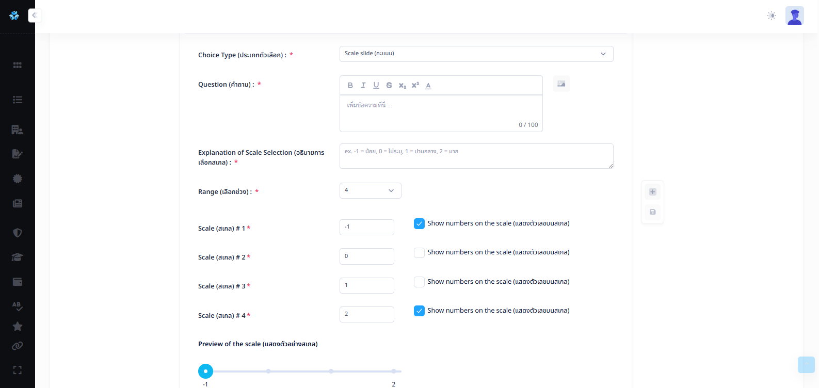Open the user profile avatar menu
This screenshot has height=388, width=819.
pyautogui.click(x=794, y=15)
